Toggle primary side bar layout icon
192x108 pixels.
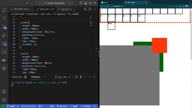(81, 3)
